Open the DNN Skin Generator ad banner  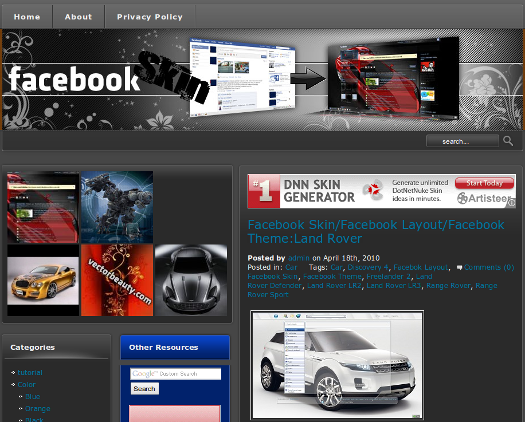381,191
